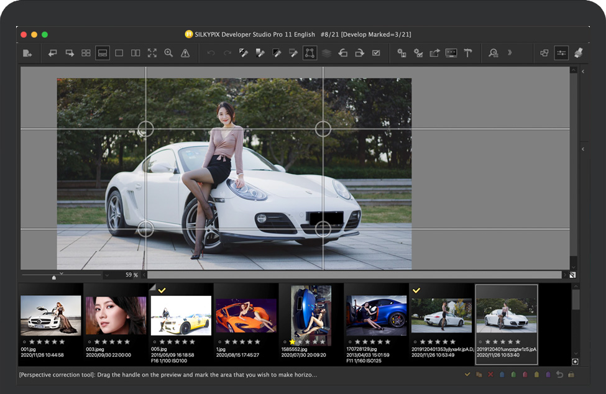Click the previous image arrow icon
606x394 pixels.
[x=53, y=53]
